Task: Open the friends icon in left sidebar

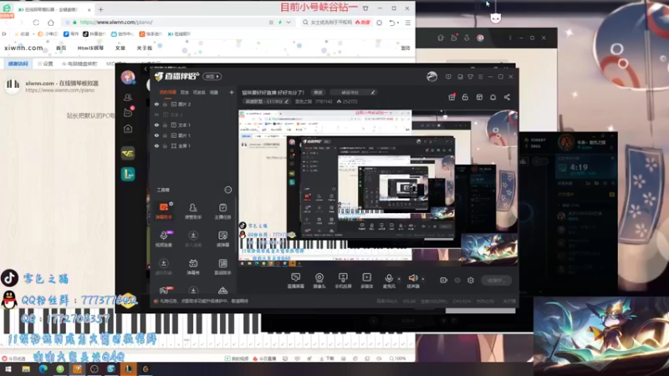Action: (x=128, y=97)
